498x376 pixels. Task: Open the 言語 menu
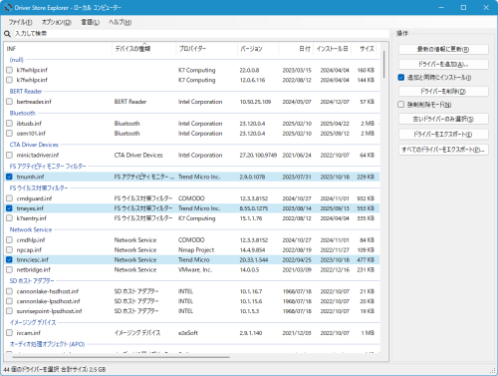coord(91,22)
